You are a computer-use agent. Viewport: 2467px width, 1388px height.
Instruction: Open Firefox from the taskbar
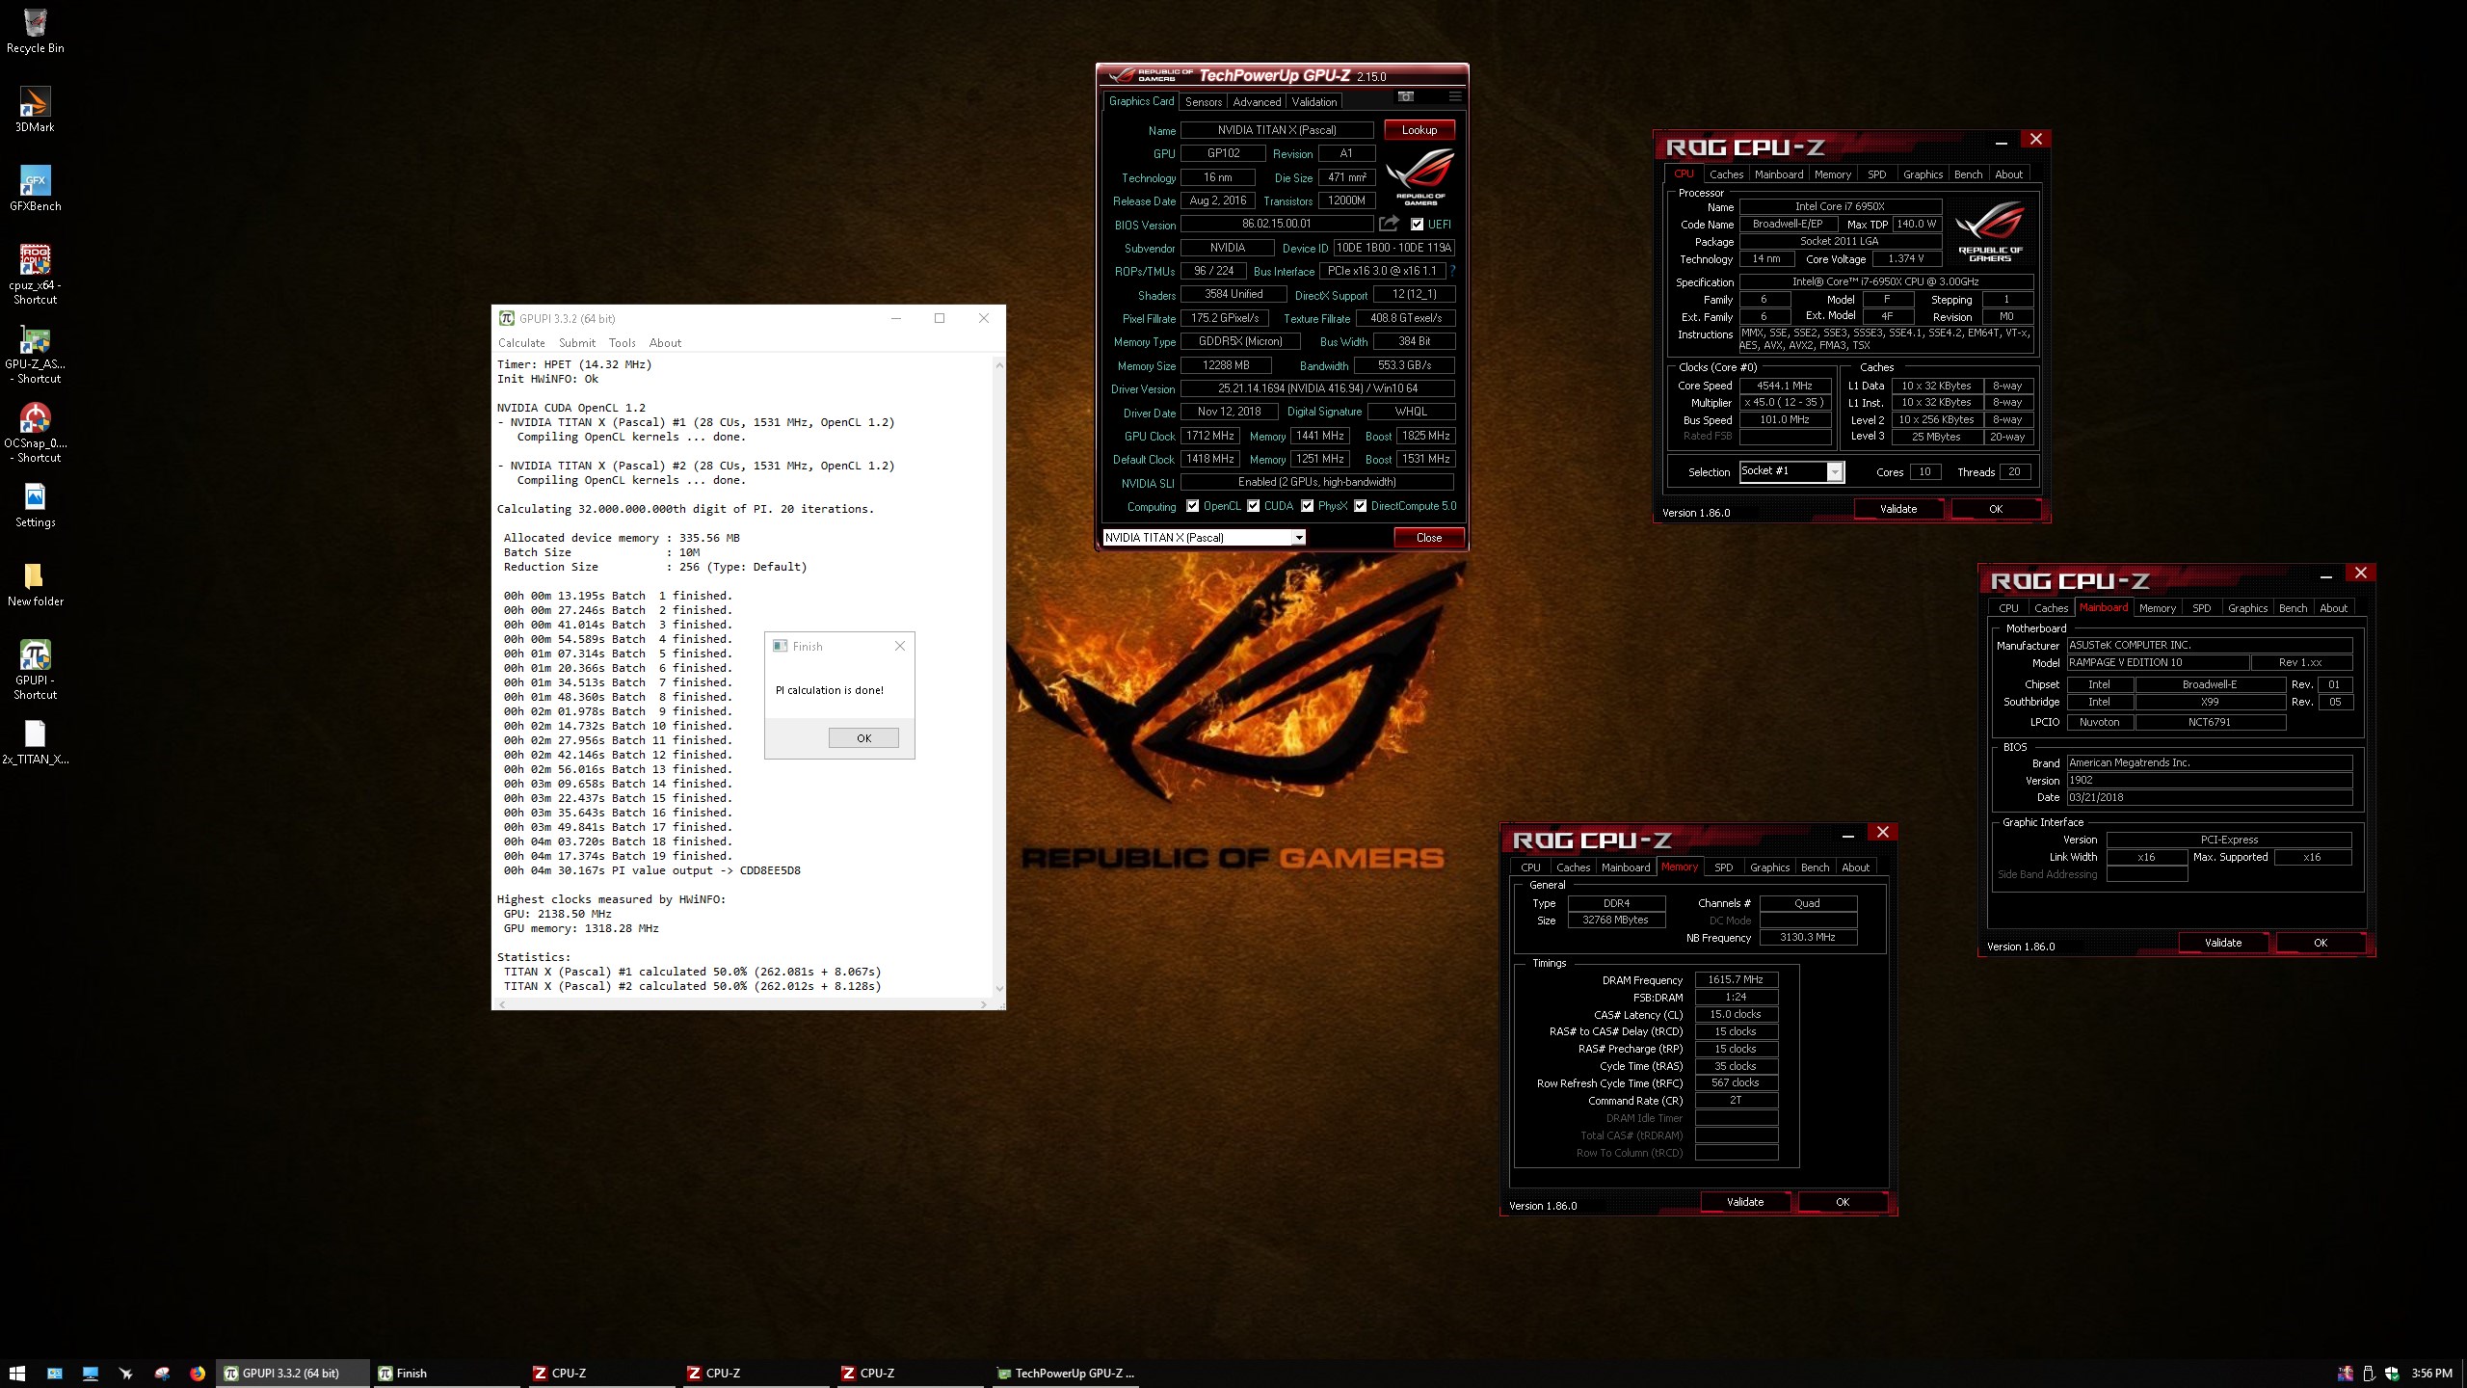pyautogui.click(x=198, y=1374)
